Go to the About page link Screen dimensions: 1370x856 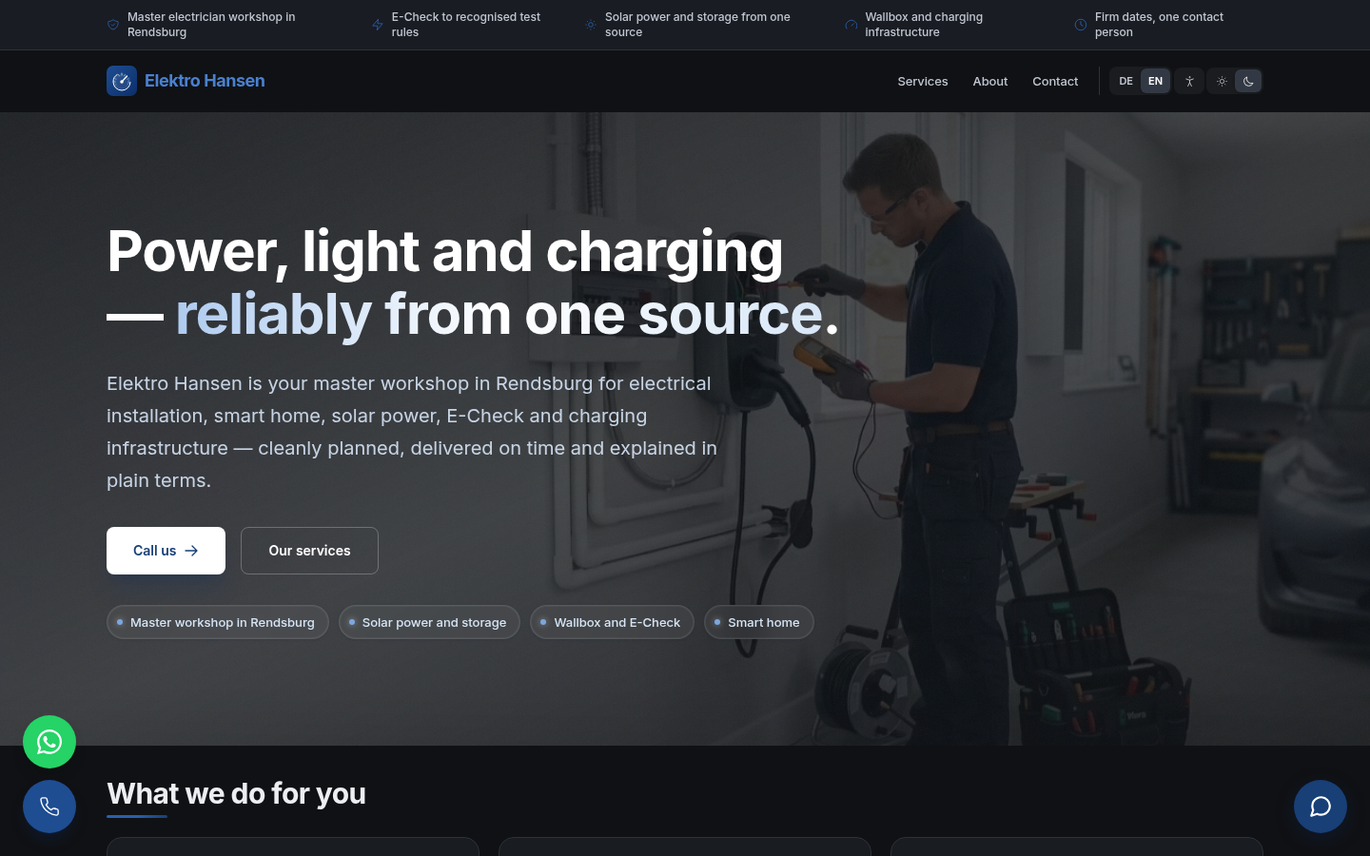(990, 81)
